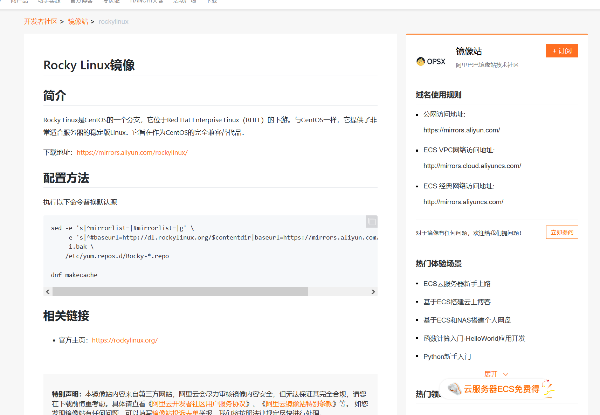The image size is (600, 415).
Task: Open Python新手入门 scenario
Action: point(447,357)
